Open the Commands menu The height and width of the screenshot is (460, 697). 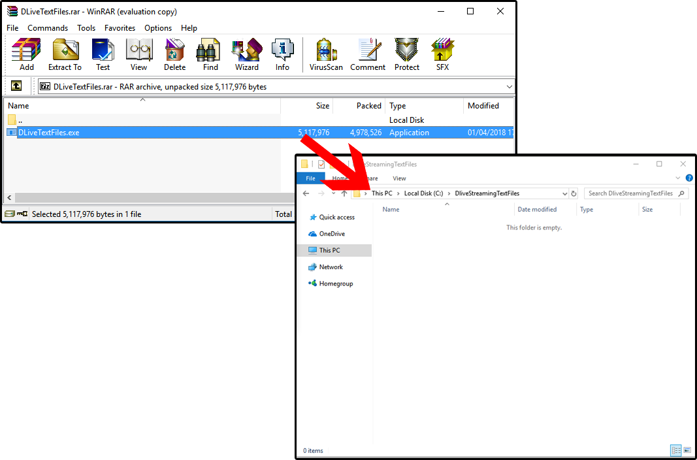click(x=48, y=28)
